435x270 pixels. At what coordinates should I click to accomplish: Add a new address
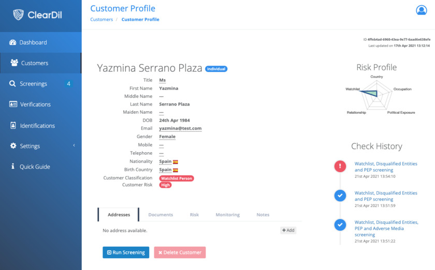pos(288,230)
